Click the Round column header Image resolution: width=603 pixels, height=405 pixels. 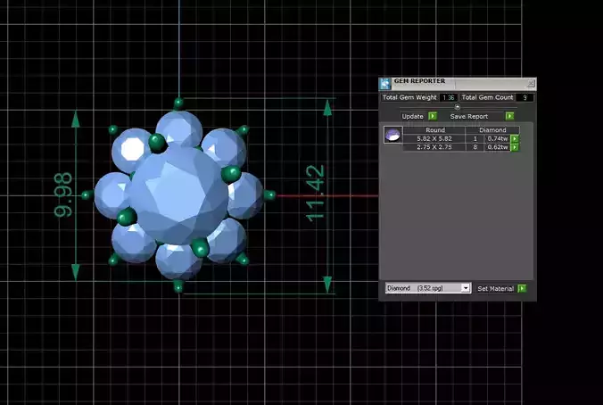[435, 130]
